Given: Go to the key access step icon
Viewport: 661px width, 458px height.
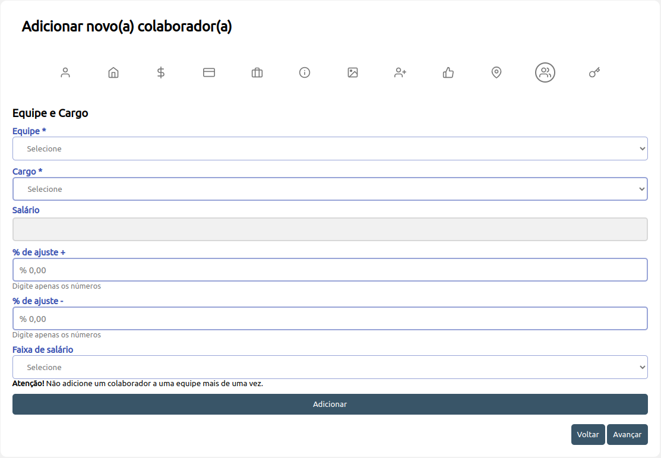Looking at the screenshot, I should point(594,72).
